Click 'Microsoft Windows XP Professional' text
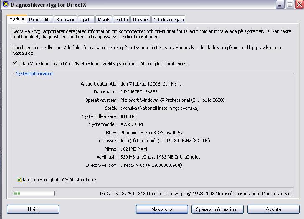Screen dimensions: 304x219 (155, 100)
